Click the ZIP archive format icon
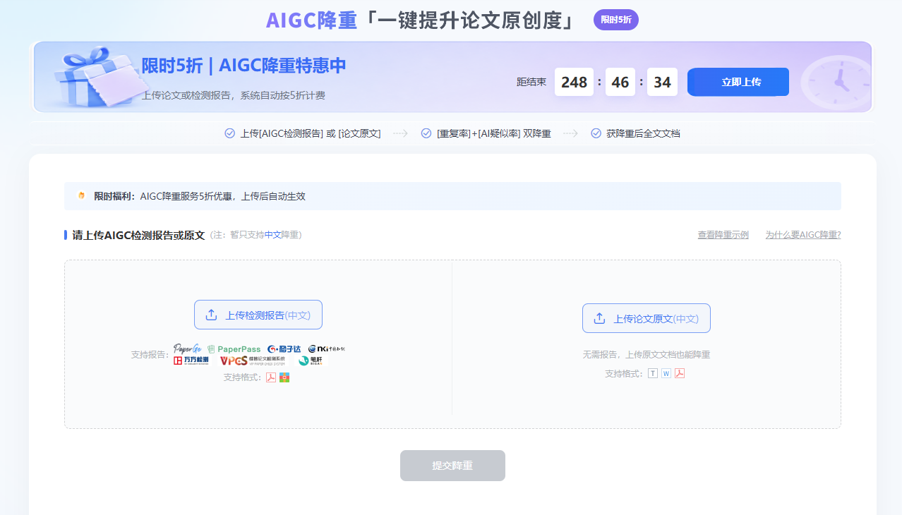 [x=284, y=377]
